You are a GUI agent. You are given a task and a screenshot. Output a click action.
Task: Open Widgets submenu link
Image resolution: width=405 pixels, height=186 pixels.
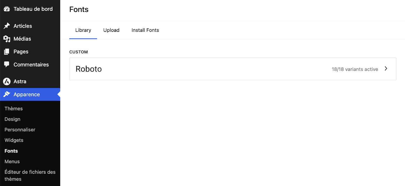(x=14, y=140)
